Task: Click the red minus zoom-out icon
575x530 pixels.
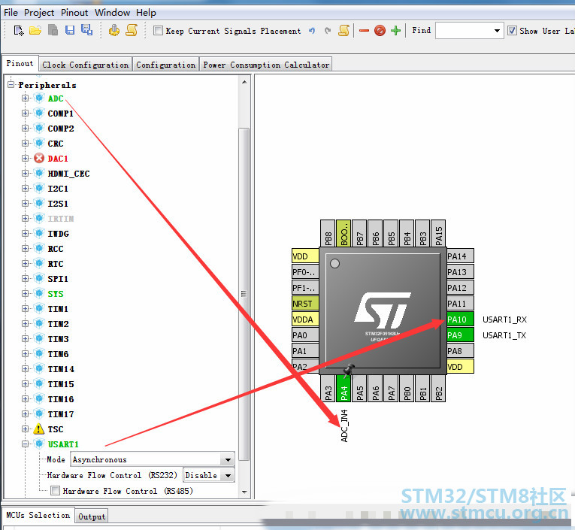Action: pos(364,31)
